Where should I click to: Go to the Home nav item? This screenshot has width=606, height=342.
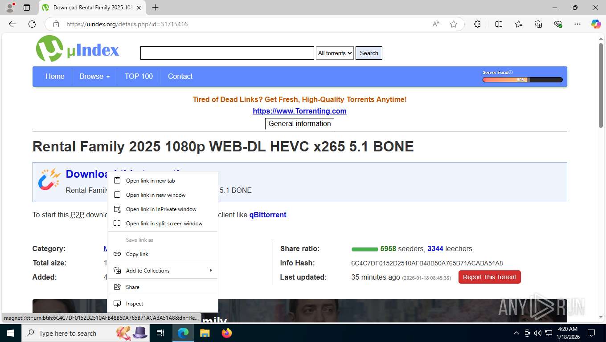(x=55, y=76)
